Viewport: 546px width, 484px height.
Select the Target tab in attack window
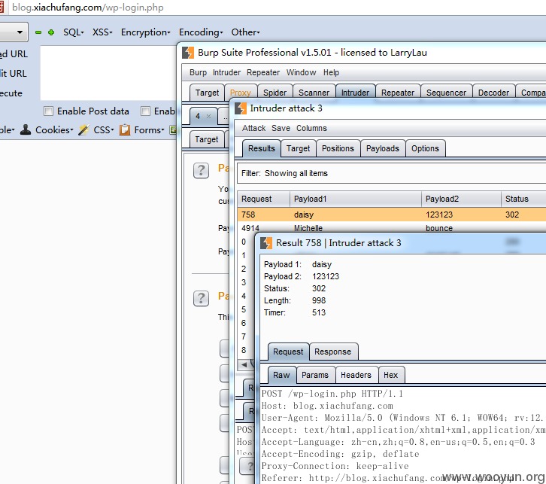(x=298, y=148)
